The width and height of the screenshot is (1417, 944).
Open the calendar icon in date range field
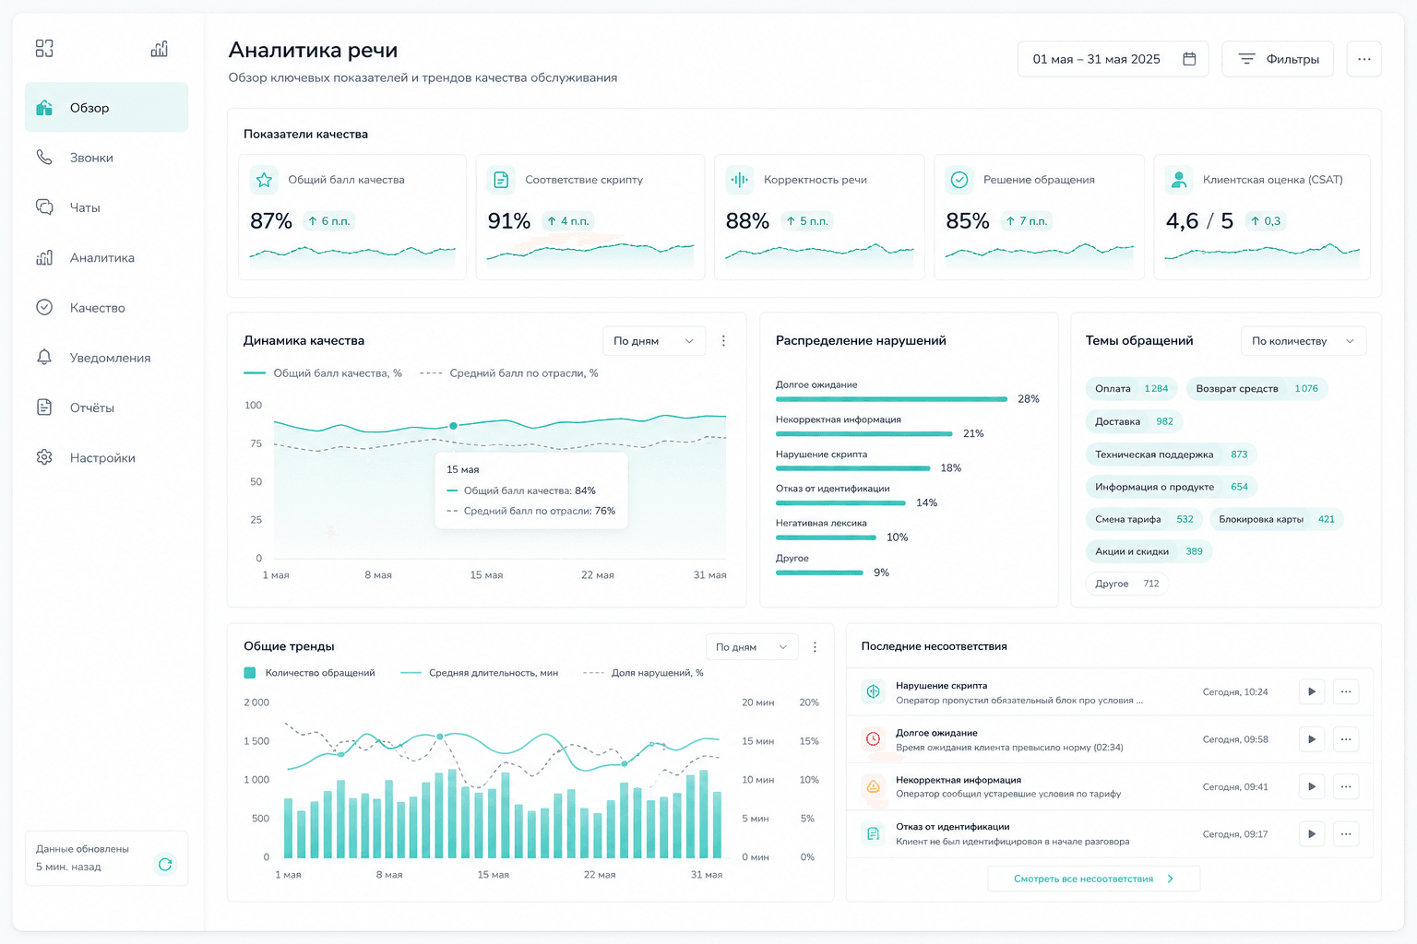[x=1189, y=59]
